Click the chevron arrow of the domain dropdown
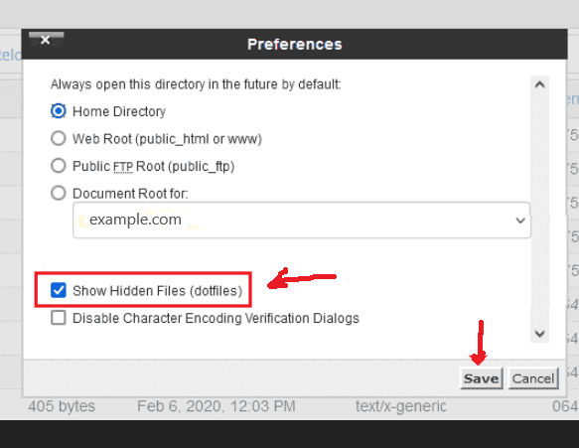The height and width of the screenshot is (448, 579). pos(520,221)
